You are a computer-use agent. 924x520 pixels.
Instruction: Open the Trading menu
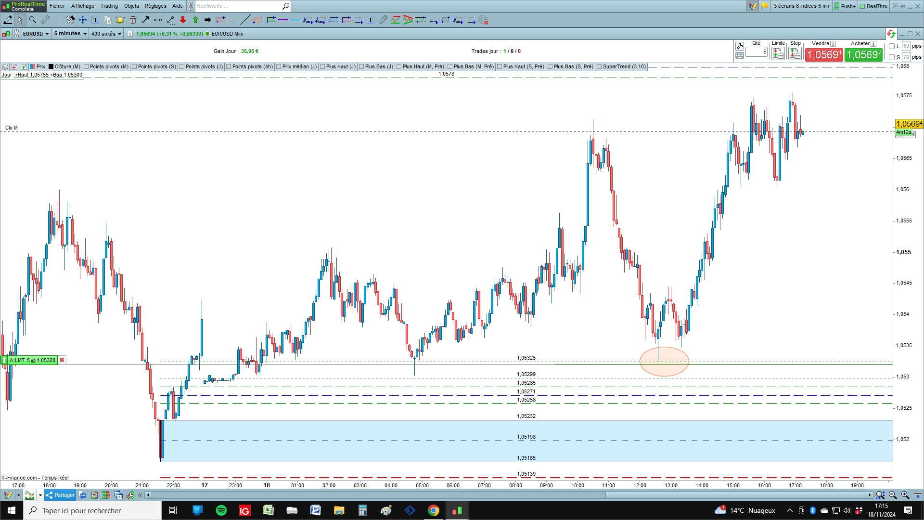click(109, 6)
